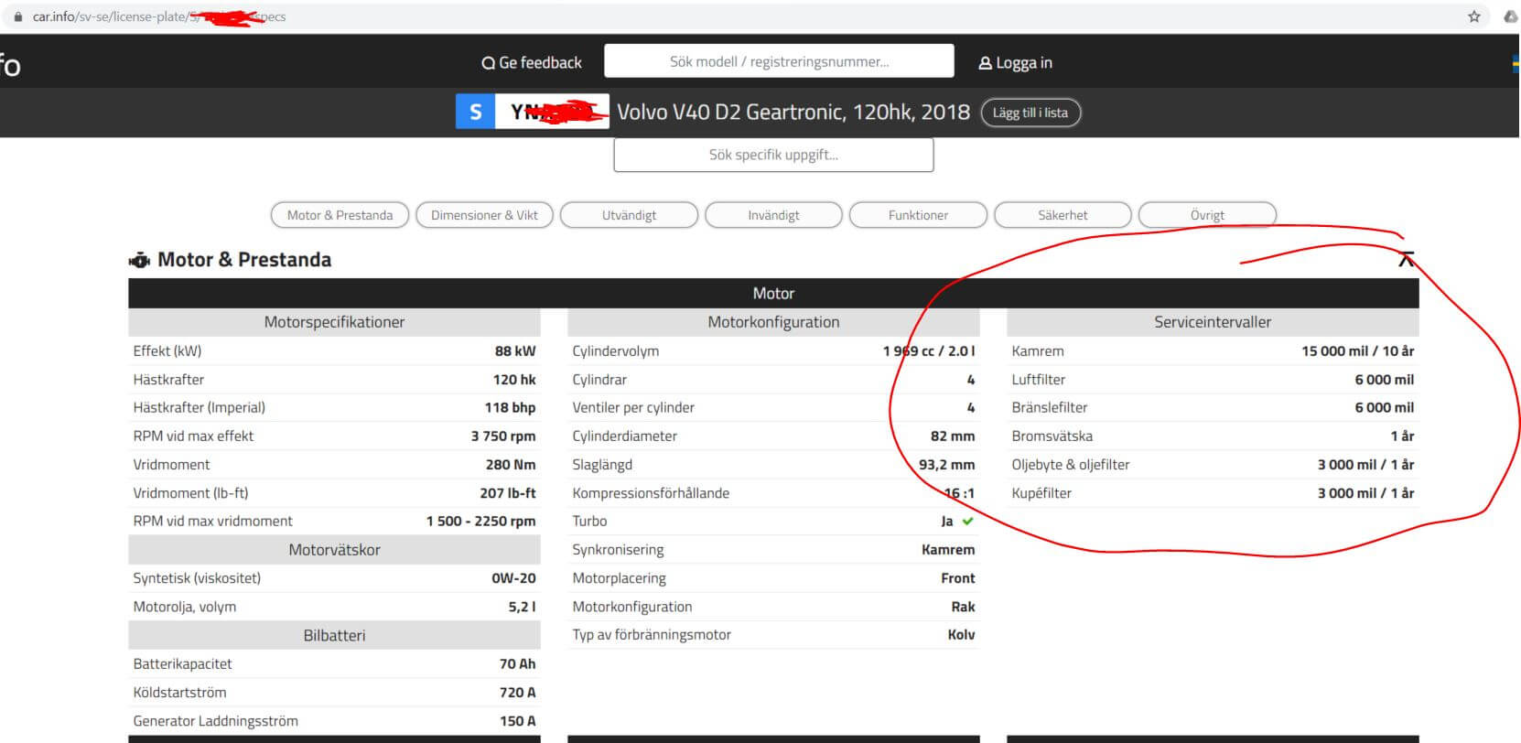Click the blue S country badge
1521x743 pixels.
click(475, 112)
